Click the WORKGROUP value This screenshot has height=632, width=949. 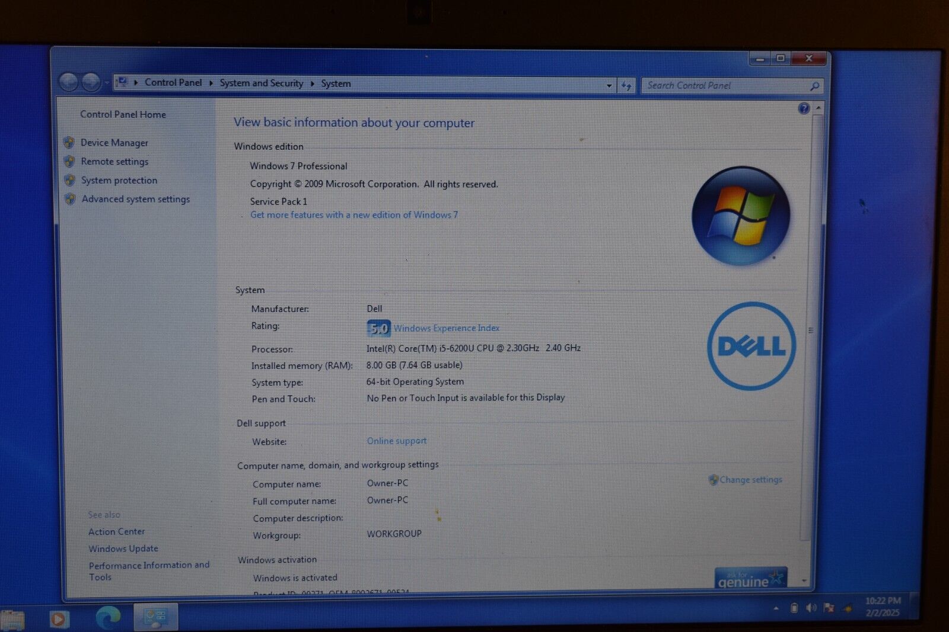click(394, 534)
